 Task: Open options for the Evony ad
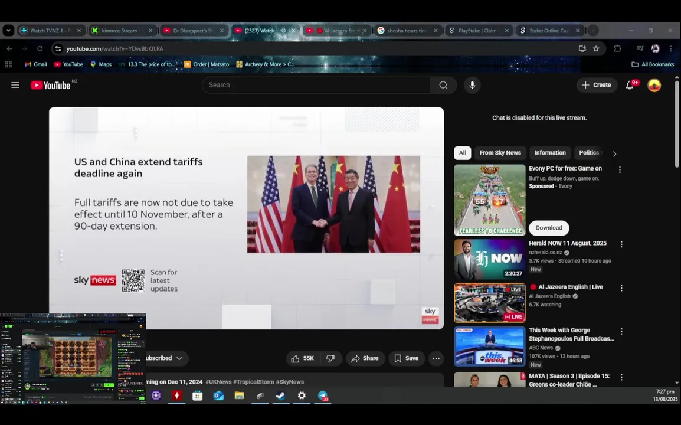coord(620,170)
